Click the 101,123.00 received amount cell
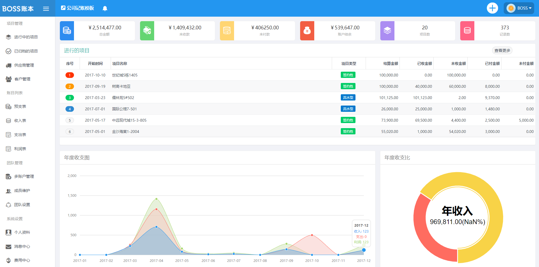The height and width of the screenshot is (267, 539). 422,98
